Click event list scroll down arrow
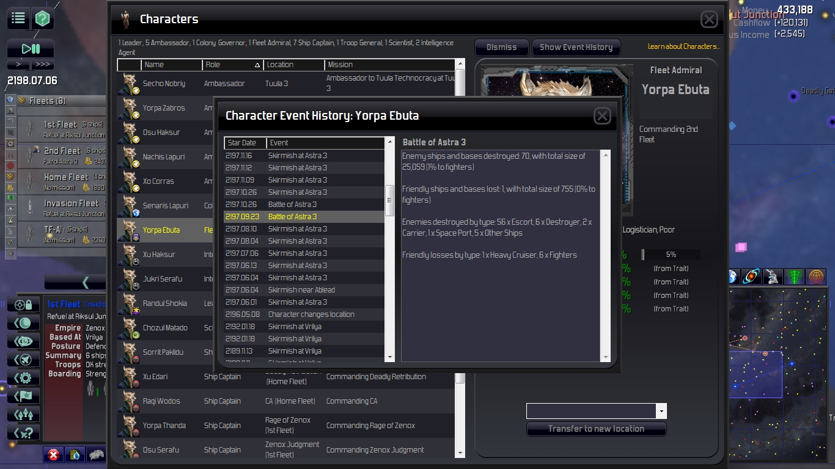835x469 pixels. point(390,357)
